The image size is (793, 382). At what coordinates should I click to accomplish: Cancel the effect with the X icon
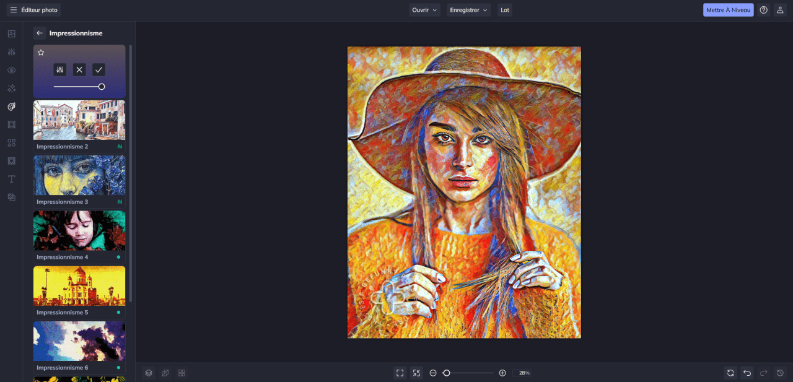pos(79,70)
